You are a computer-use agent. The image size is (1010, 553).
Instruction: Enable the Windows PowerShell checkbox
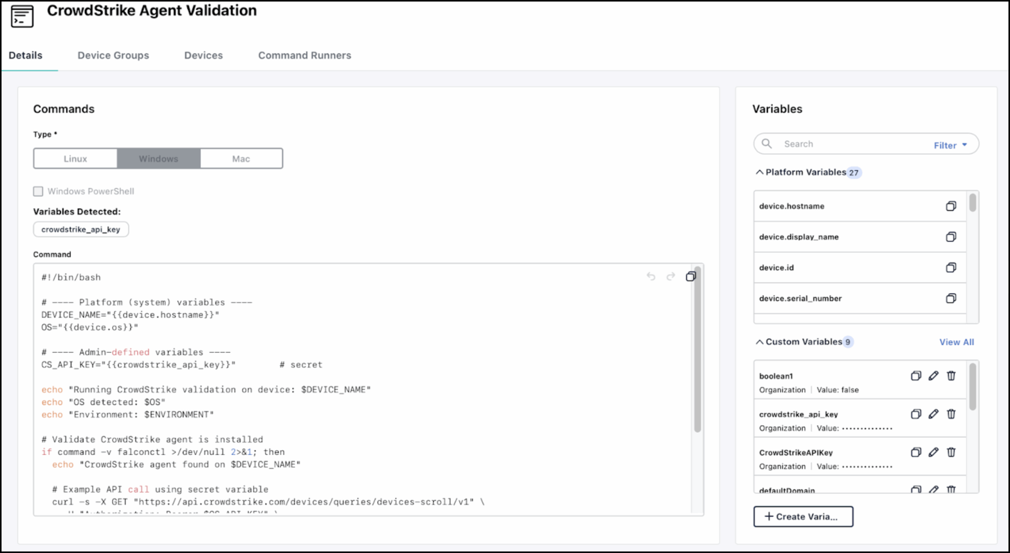(x=38, y=192)
